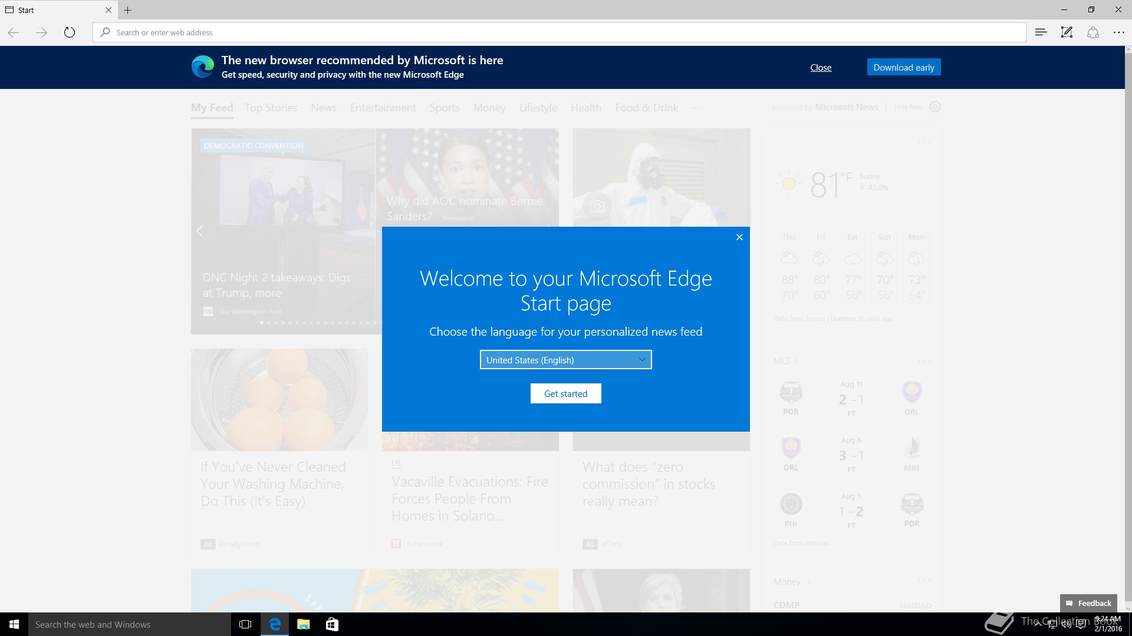Open weather card options ellipsis
Screen dimensions: 1132x636
pyautogui.click(x=924, y=143)
